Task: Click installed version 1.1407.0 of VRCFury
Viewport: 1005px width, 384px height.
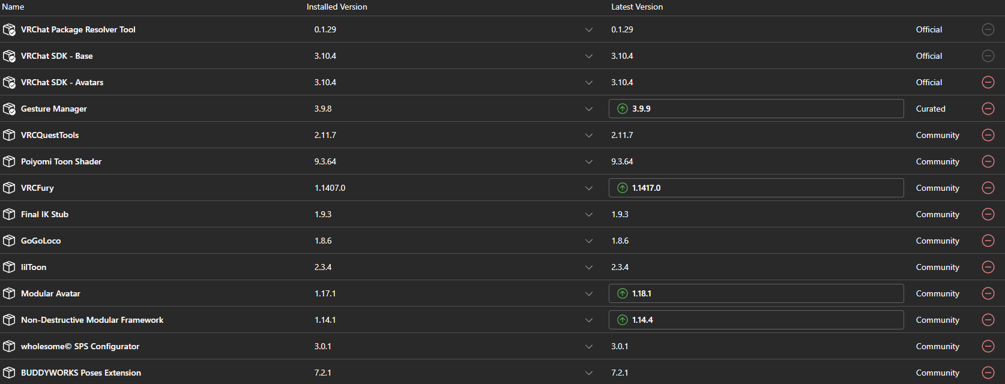Action: [330, 188]
